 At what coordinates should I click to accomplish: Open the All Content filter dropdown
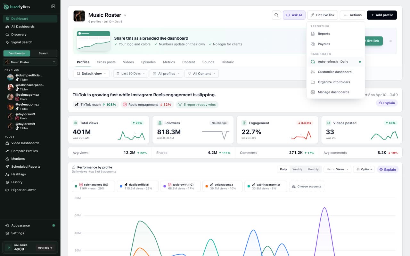coord(201,74)
